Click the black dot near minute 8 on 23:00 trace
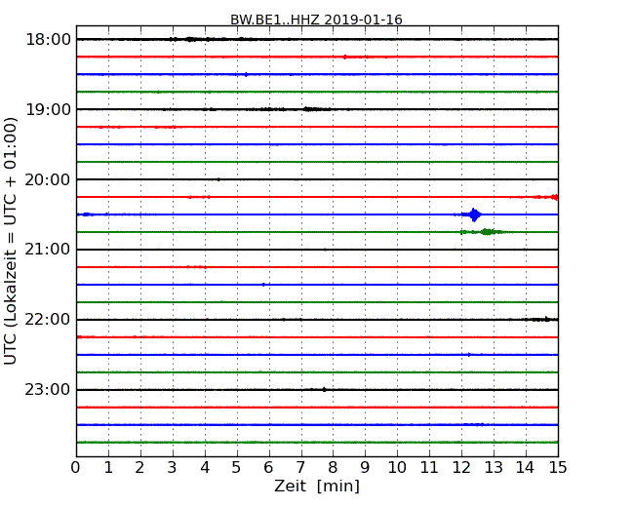The image size is (634, 507). click(x=324, y=390)
